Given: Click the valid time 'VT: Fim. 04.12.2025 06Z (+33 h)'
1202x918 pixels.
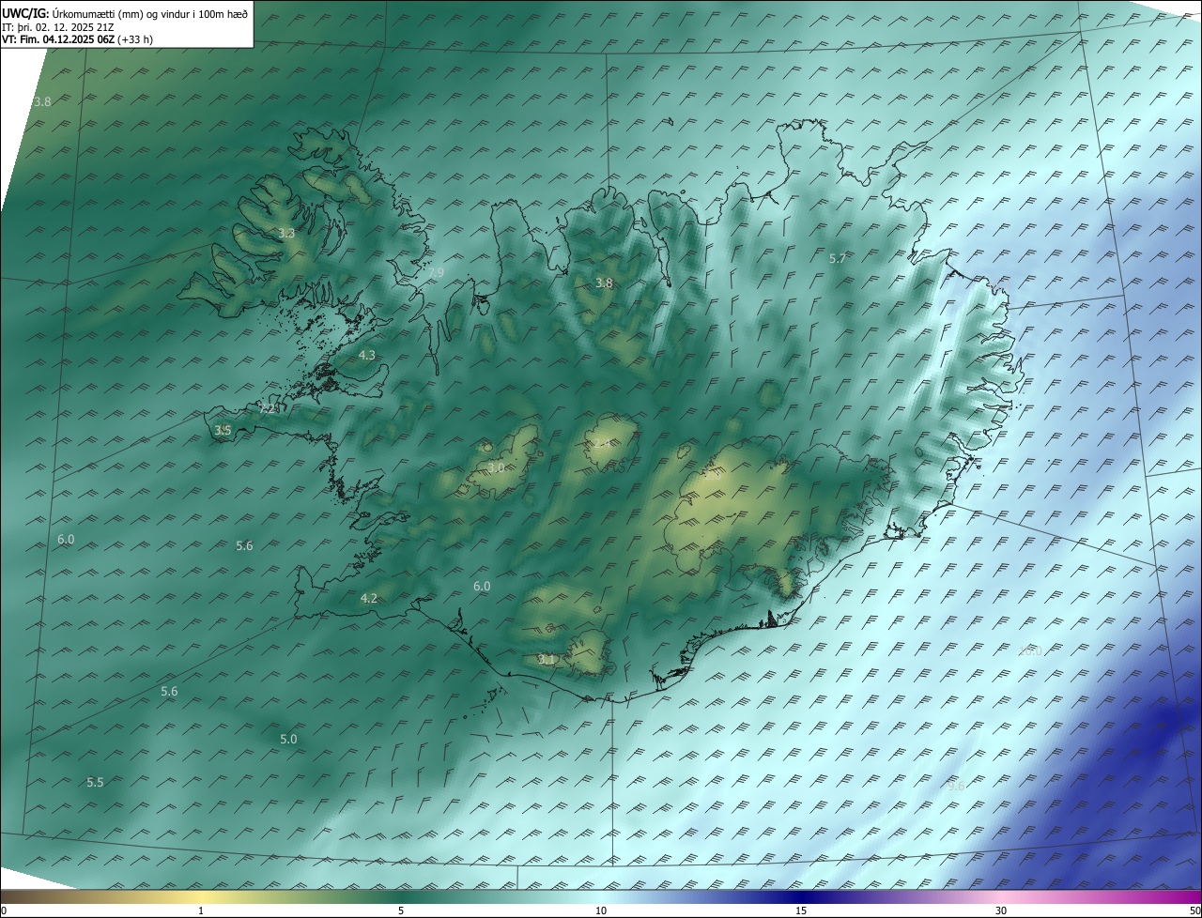Looking at the screenshot, I should [77, 39].
